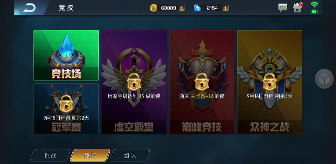The width and height of the screenshot is (336, 164).
Task: Tap the floating cube assistant button
Action: 324,79
